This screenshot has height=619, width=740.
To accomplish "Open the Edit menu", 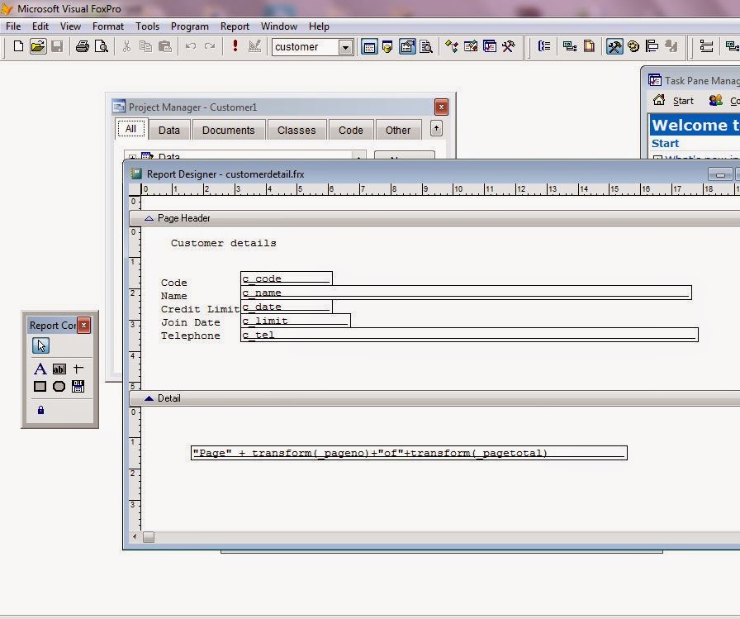I will [40, 26].
